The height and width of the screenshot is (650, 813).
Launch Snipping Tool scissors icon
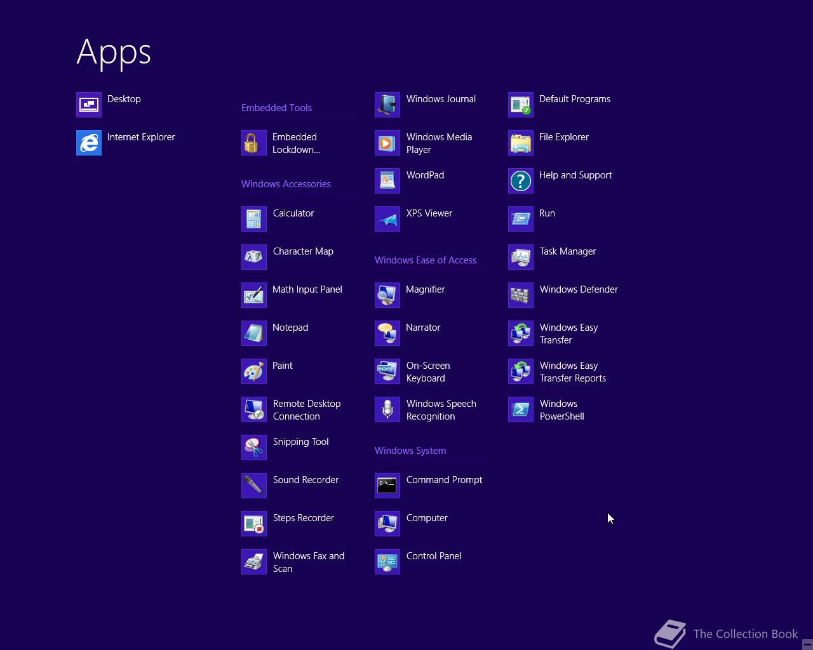[x=254, y=448]
